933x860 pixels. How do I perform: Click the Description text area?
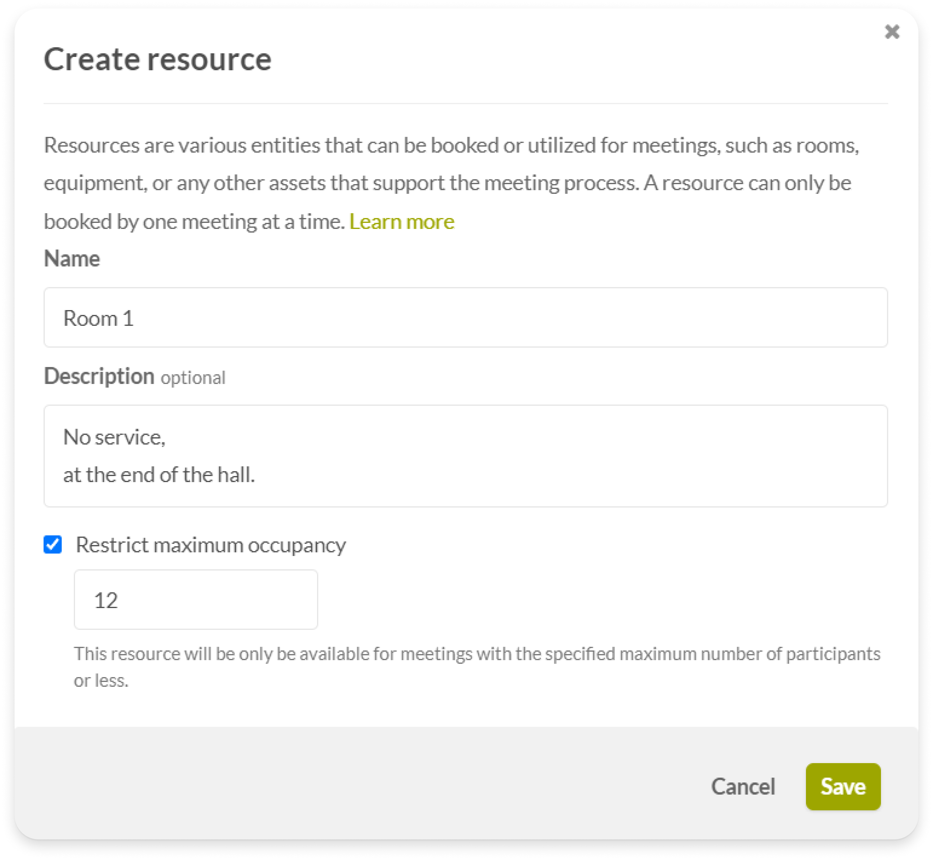pos(465,456)
